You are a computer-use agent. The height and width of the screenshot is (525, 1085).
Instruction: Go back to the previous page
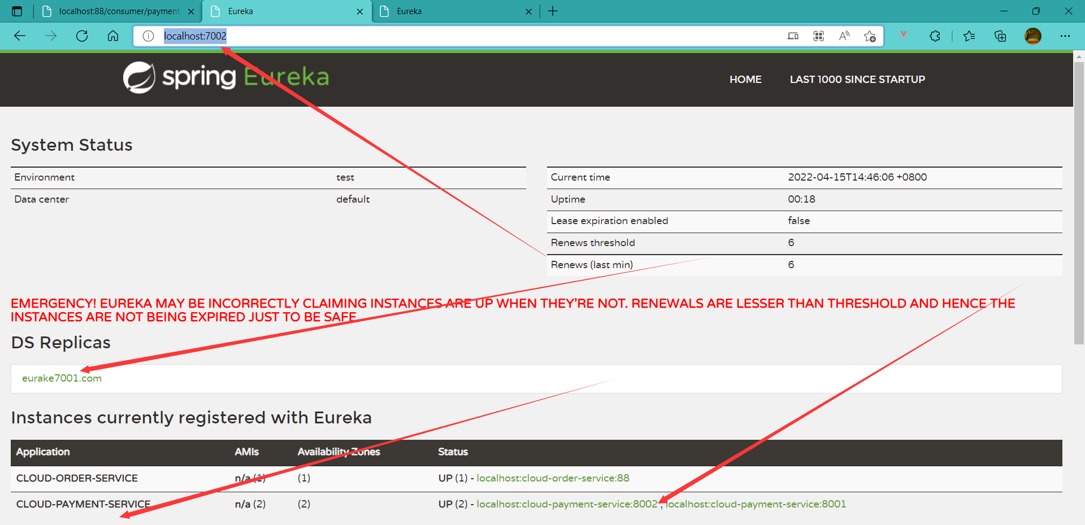(x=20, y=36)
